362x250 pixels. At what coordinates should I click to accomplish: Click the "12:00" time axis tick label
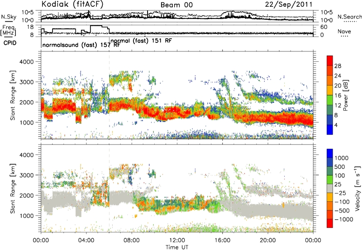(177, 241)
